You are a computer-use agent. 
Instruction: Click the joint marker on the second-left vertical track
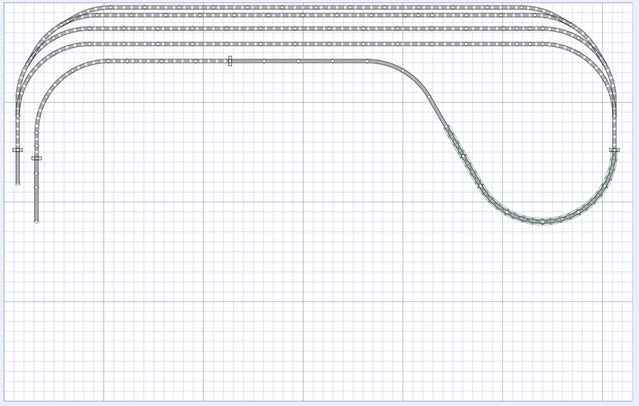(x=36, y=158)
